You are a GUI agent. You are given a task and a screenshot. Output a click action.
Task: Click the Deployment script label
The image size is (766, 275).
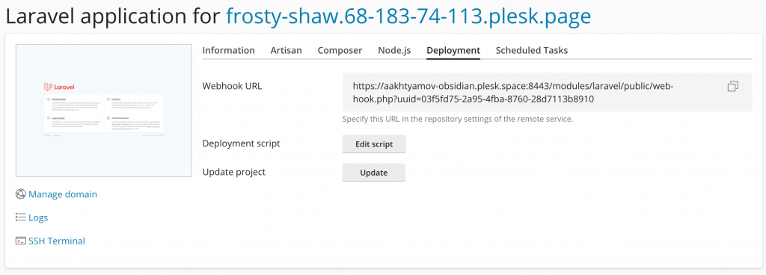(x=242, y=143)
